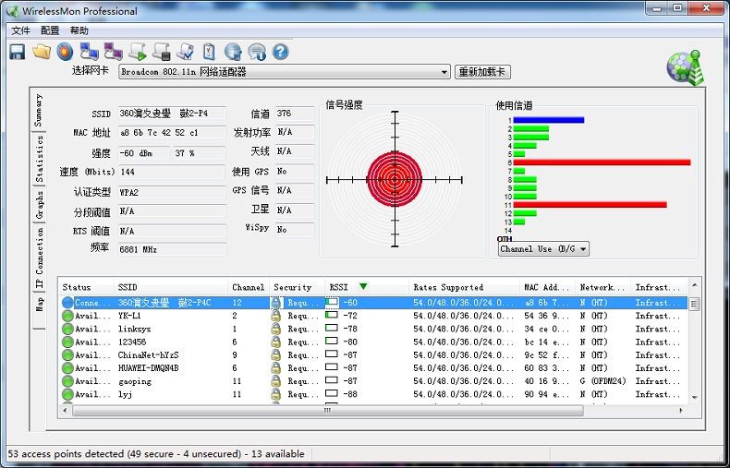Click the 频率 field showing 6881 MHz
730x468 pixels.
172,249
